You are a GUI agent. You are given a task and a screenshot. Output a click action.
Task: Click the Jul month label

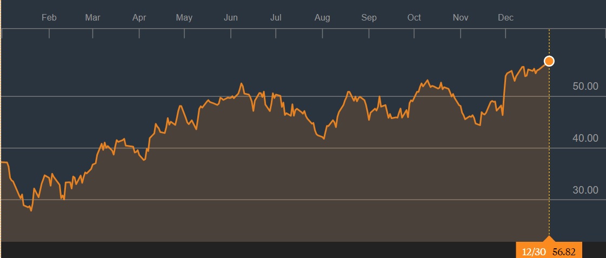[276, 17]
